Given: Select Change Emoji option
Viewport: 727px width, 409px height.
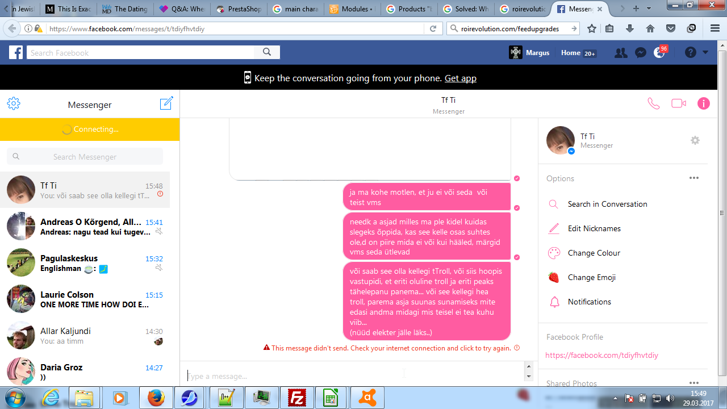Looking at the screenshot, I should tap(591, 277).
